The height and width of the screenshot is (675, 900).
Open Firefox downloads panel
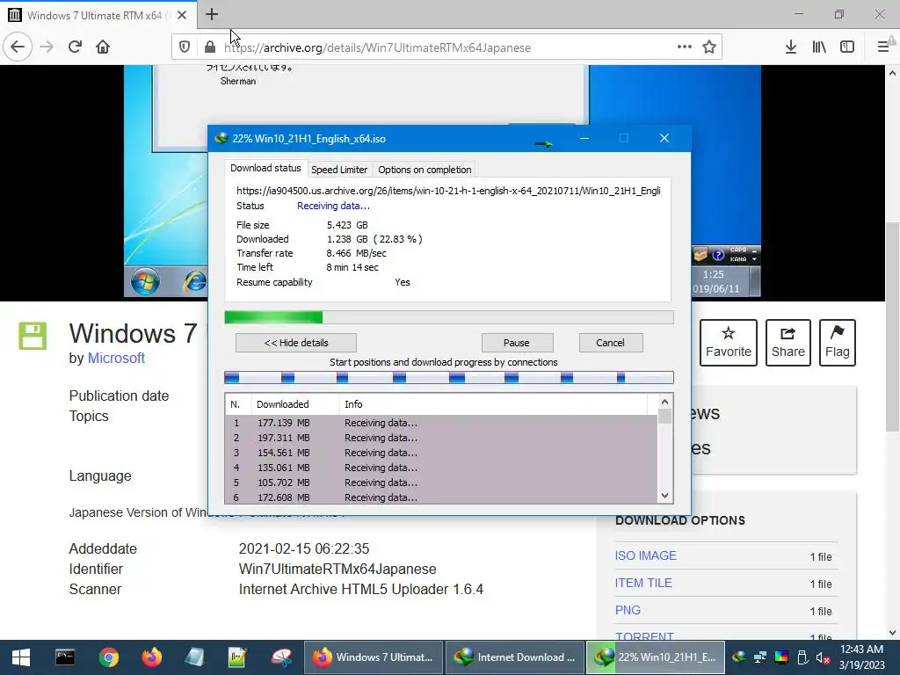coord(791,47)
